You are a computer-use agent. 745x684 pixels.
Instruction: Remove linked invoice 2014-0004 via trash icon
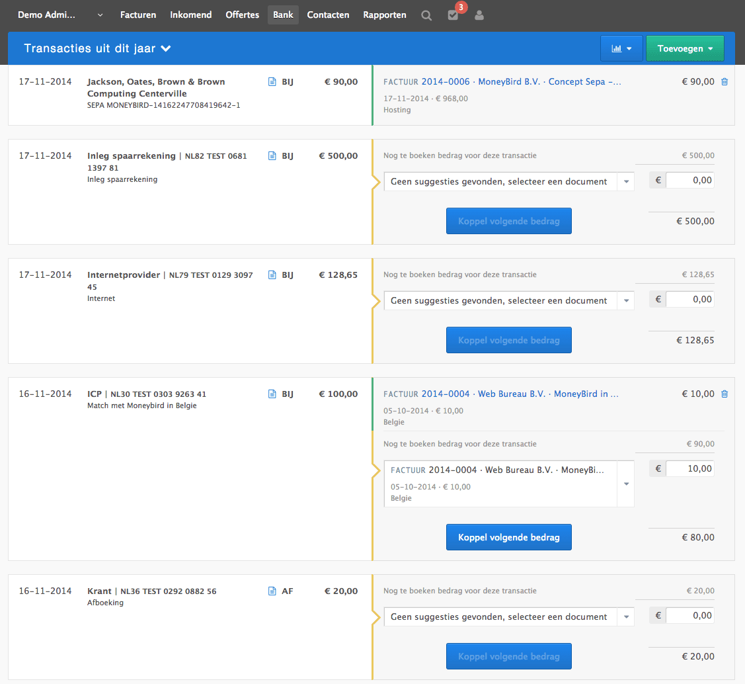pos(725,394)
